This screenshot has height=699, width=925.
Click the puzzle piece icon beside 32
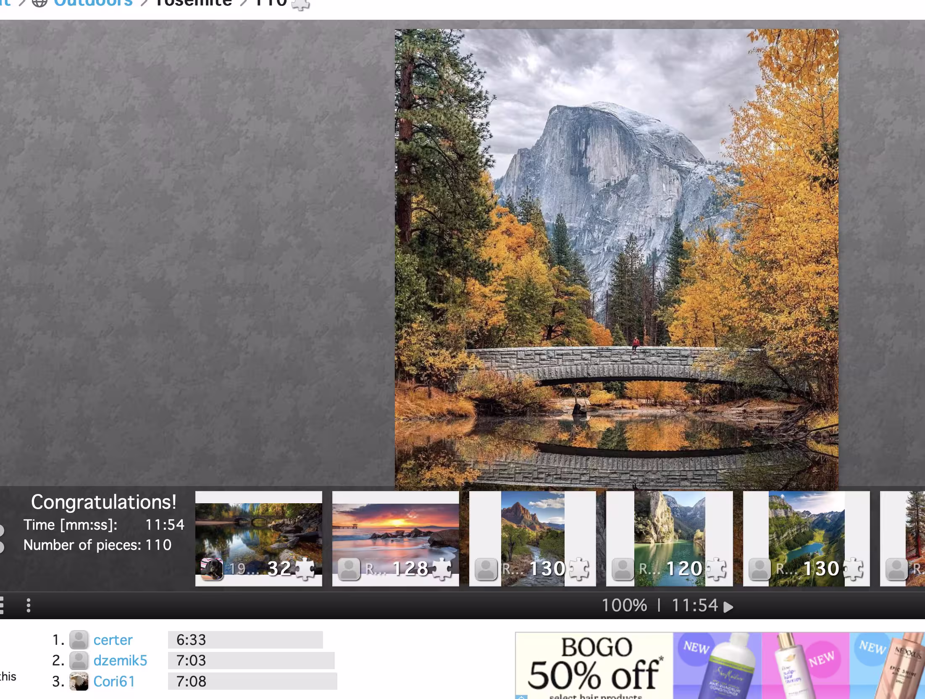click(305, 569)
